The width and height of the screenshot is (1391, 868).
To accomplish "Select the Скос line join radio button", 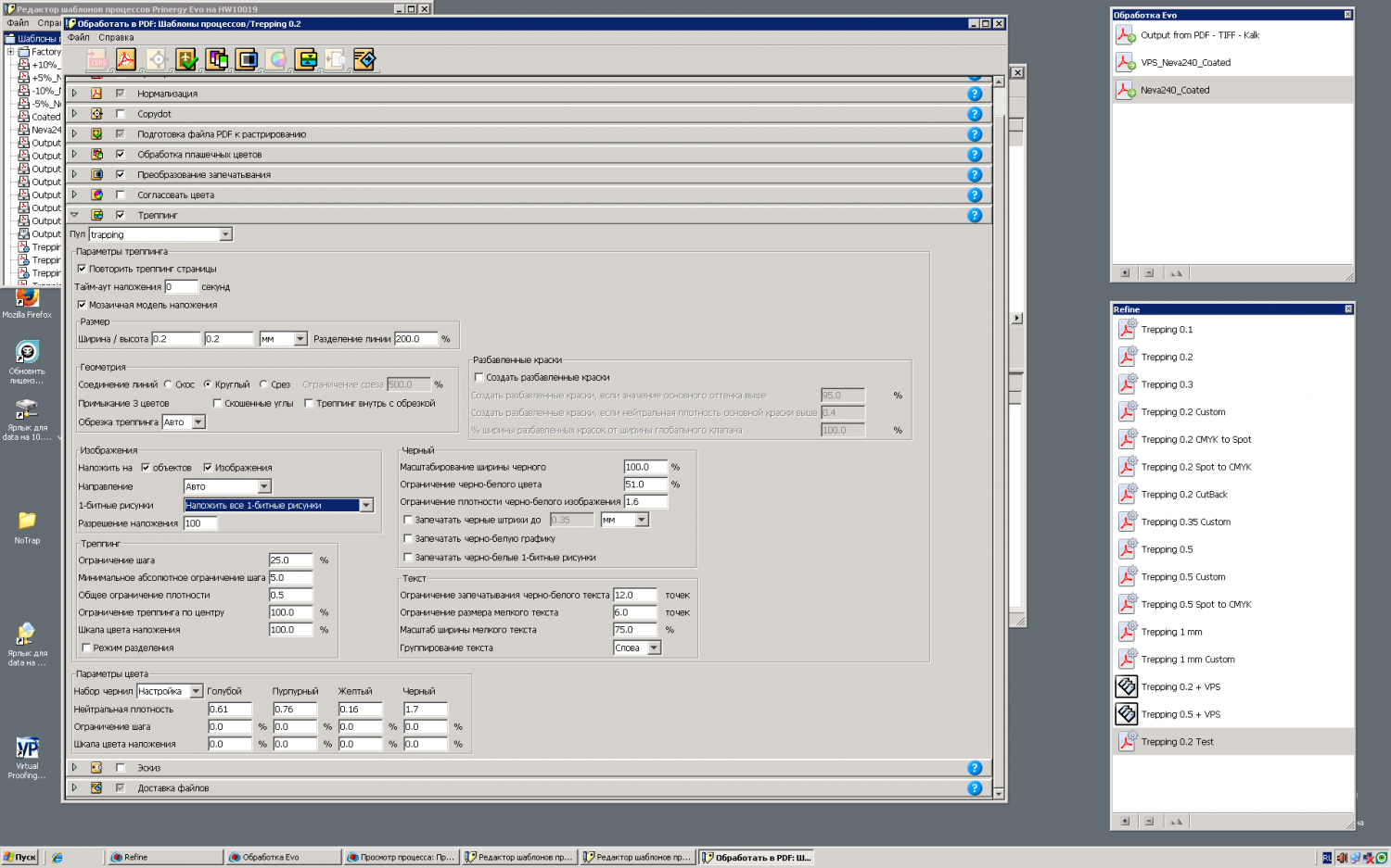I will pos(168,384).
